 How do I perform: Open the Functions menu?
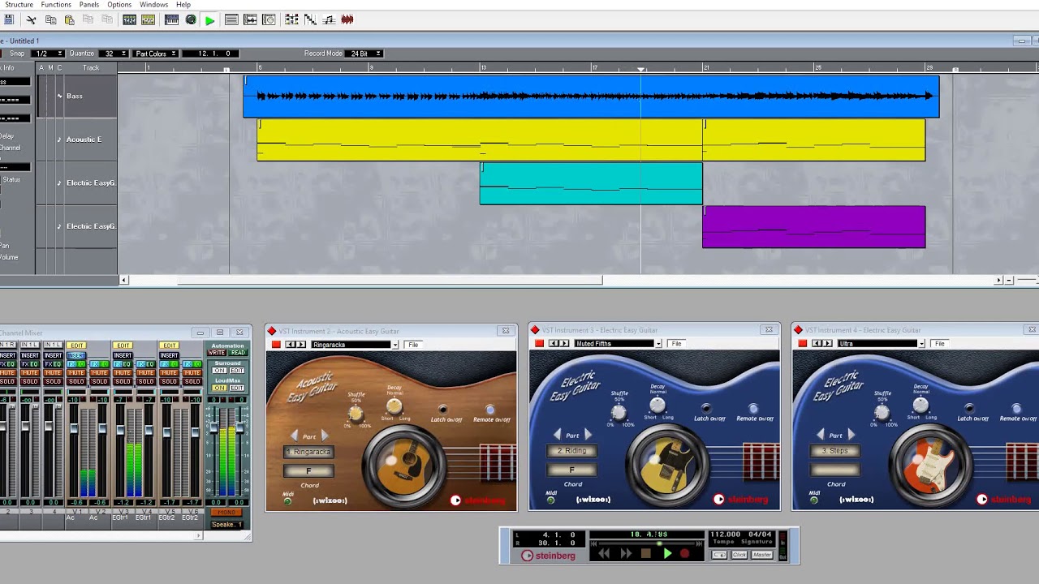[x=55, y=4]
